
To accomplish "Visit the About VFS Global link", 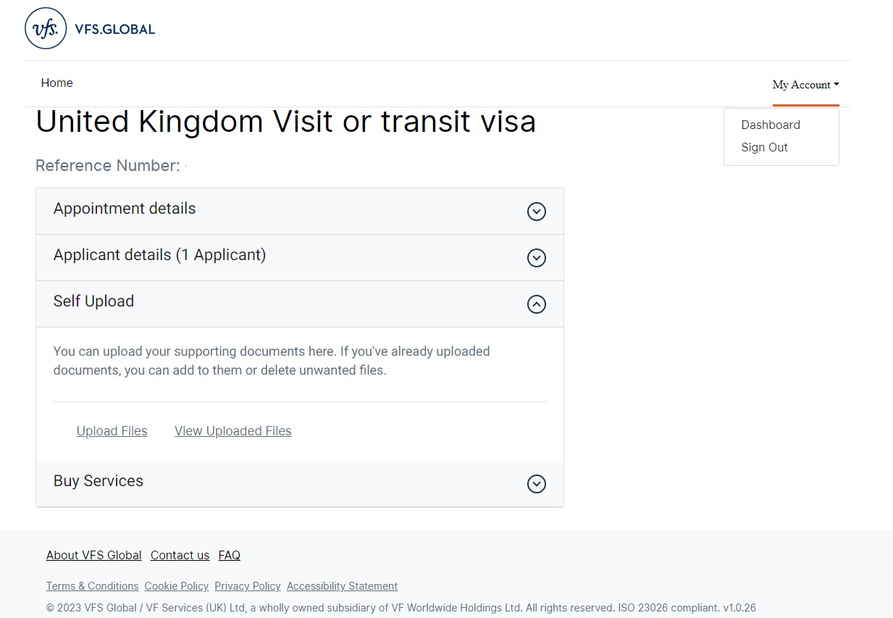I will point(93,555).
